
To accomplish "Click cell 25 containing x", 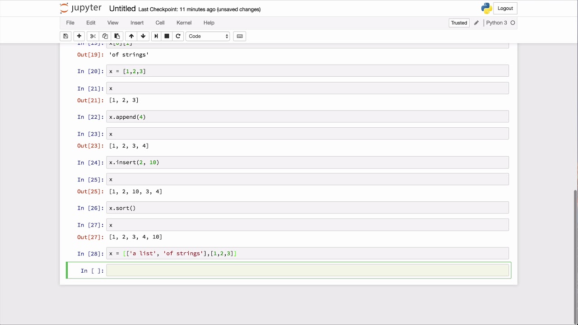I will coord(308,179).
